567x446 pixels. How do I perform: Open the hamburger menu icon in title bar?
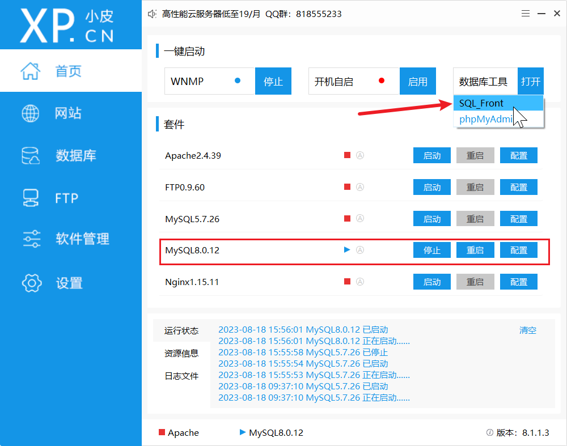[x=526, y=14]
